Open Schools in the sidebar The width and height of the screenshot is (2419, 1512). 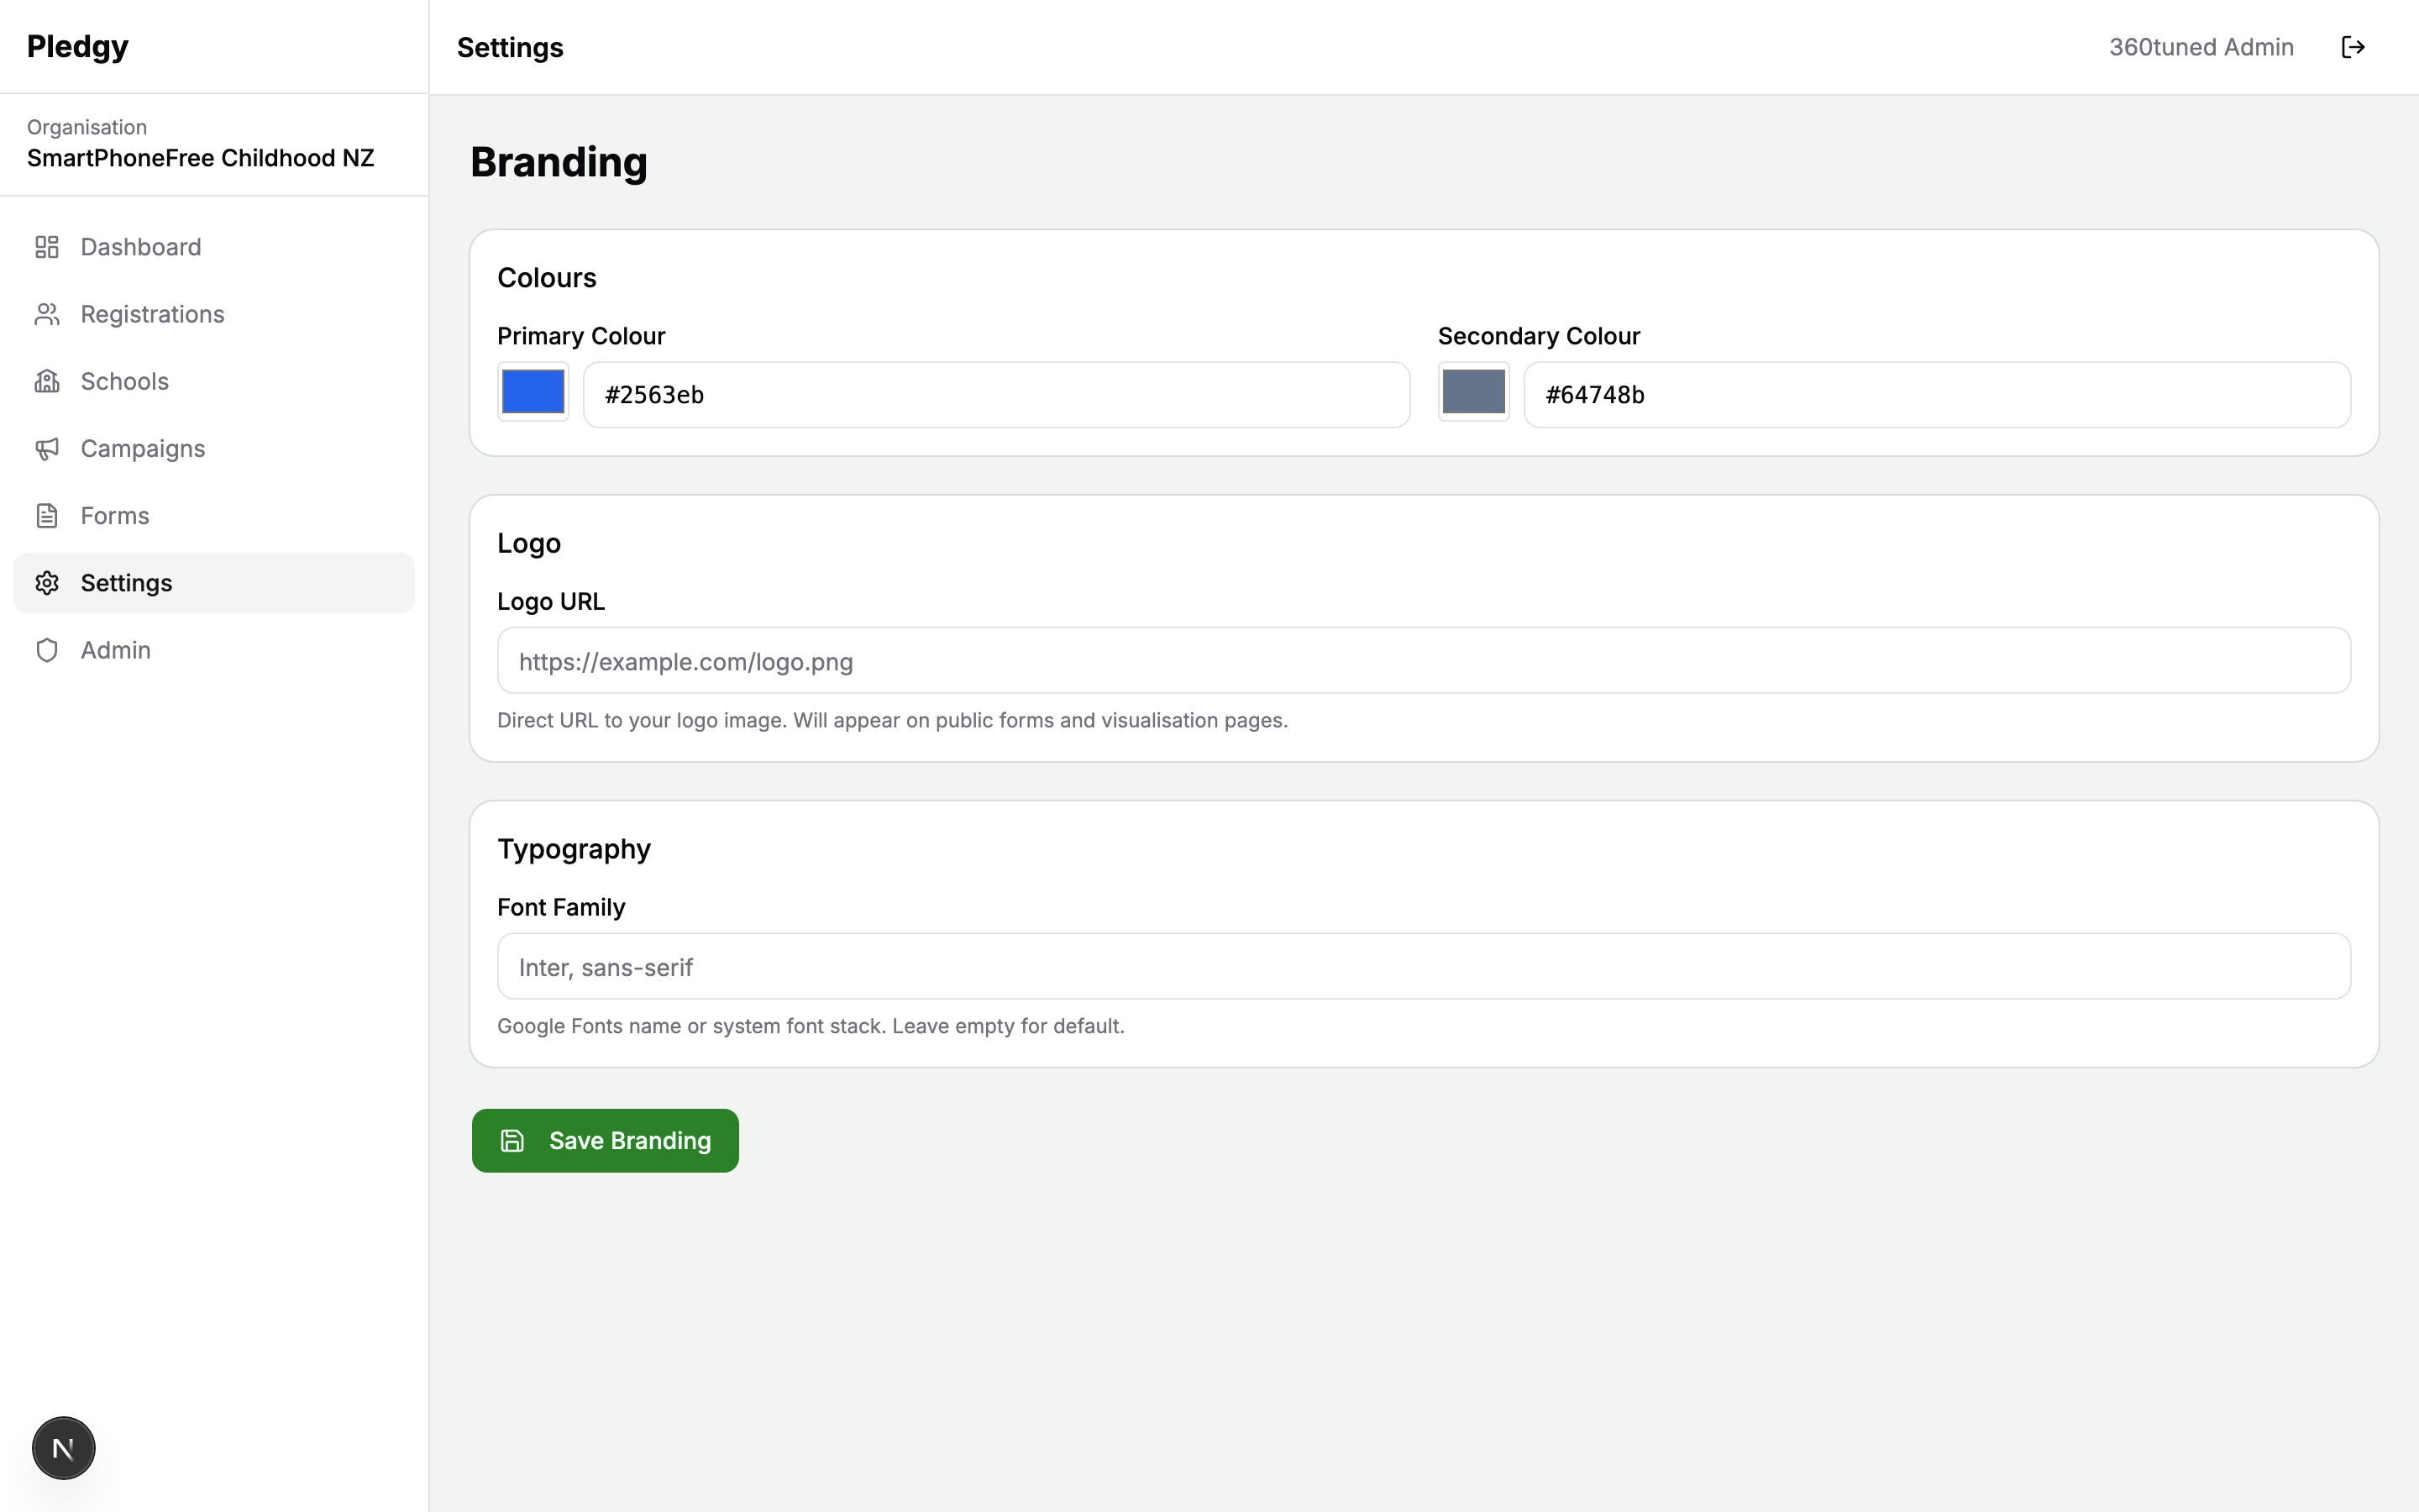click(214, 381)
